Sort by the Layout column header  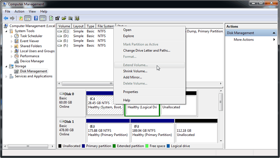pyautogui.click(x=78, y=26)
